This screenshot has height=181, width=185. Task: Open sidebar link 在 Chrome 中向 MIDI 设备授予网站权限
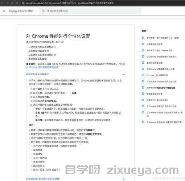pos(164,122)
